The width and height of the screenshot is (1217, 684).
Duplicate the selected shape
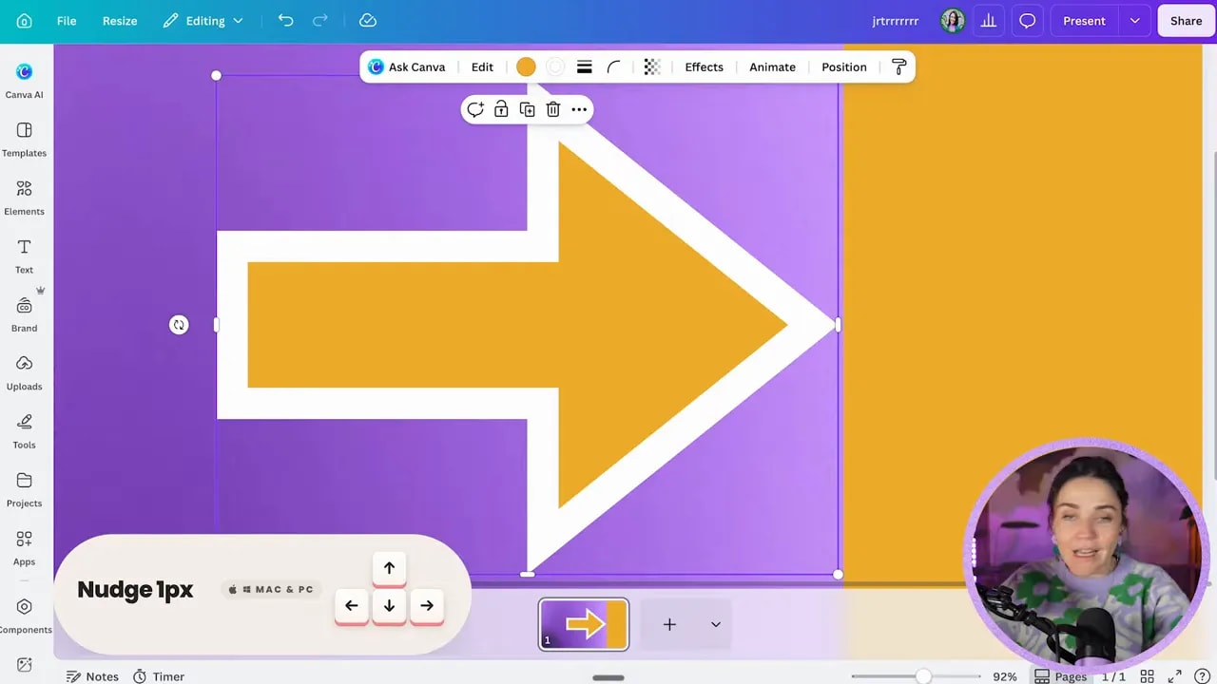(527, 109)
